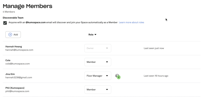Click the green 2 badge on floors icon
The image size is (204, 99).
pyautogui.click(x=119, y=77)
